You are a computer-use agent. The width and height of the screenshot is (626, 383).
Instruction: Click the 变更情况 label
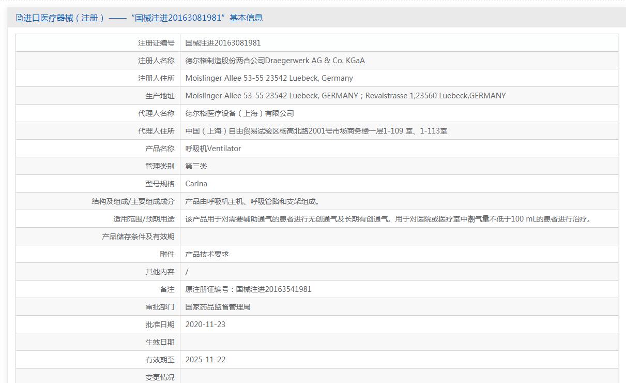coord(160,377)
